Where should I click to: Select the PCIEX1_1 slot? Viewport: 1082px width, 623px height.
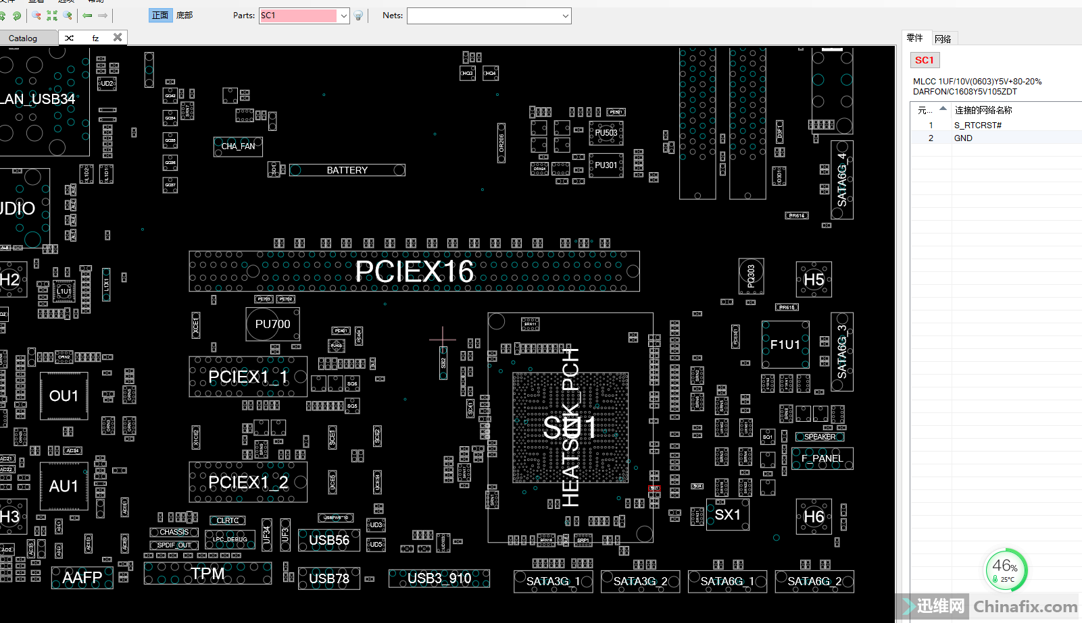pos(248,377)
